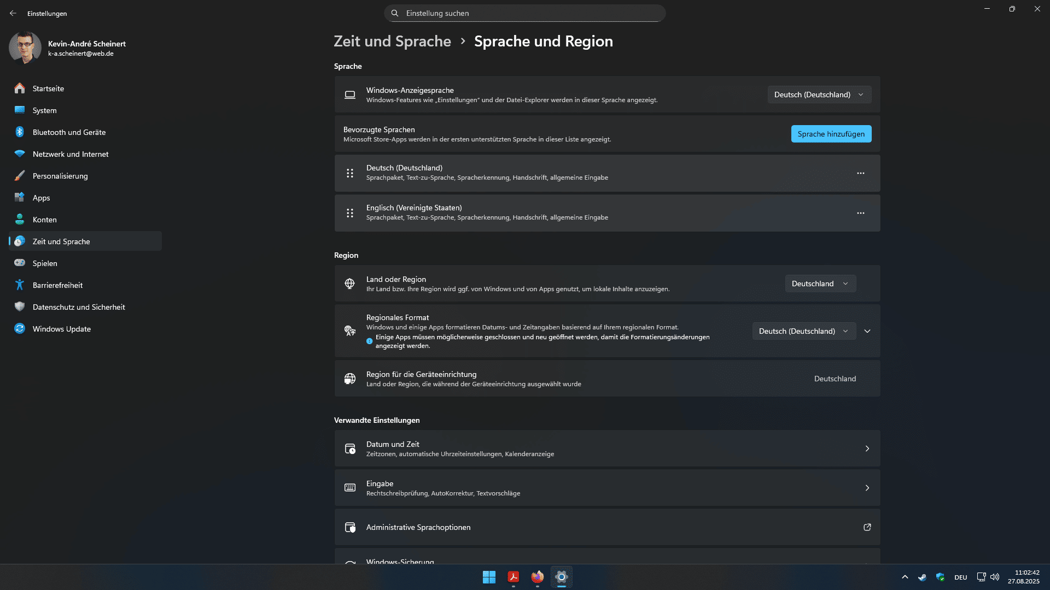
Task: Open Land oder Region Deutschland dropdown
Action: coord(820,284)
